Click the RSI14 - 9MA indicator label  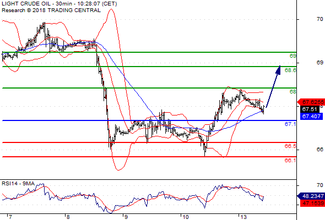point(18,184)
